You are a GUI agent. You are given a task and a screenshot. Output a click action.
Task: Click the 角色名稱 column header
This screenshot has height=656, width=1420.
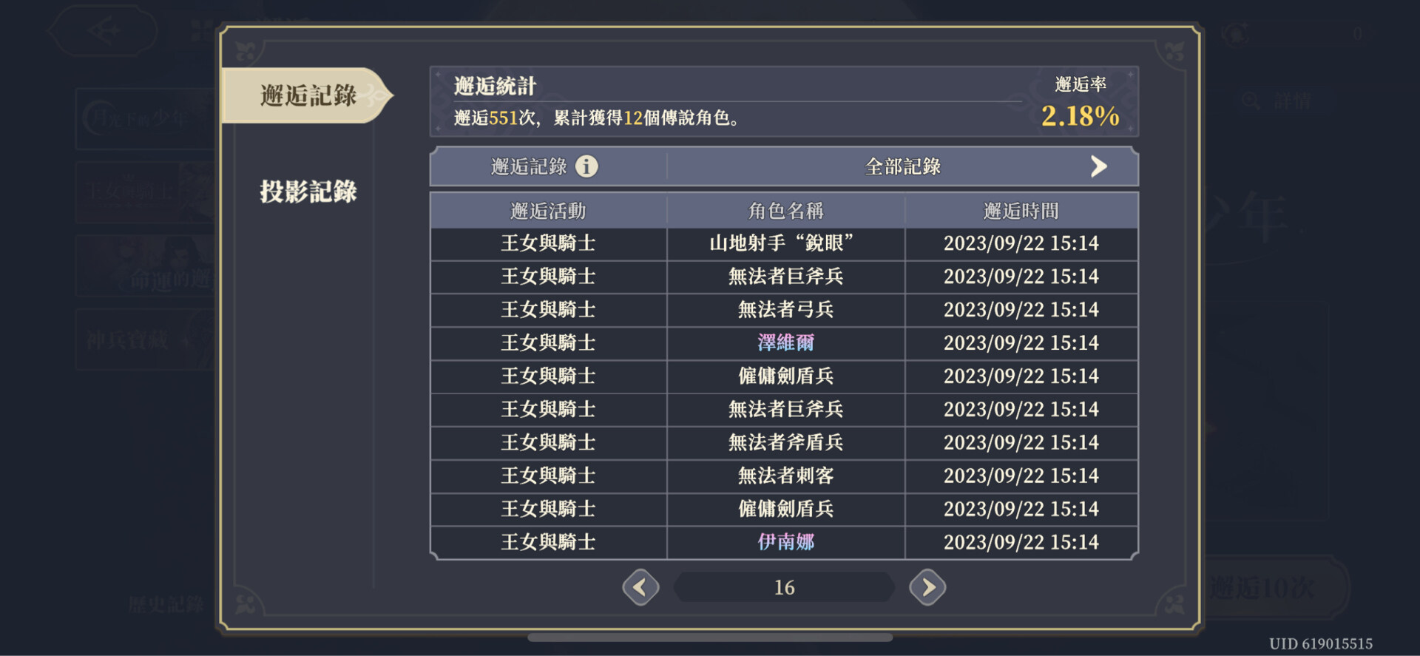point(785,212)
